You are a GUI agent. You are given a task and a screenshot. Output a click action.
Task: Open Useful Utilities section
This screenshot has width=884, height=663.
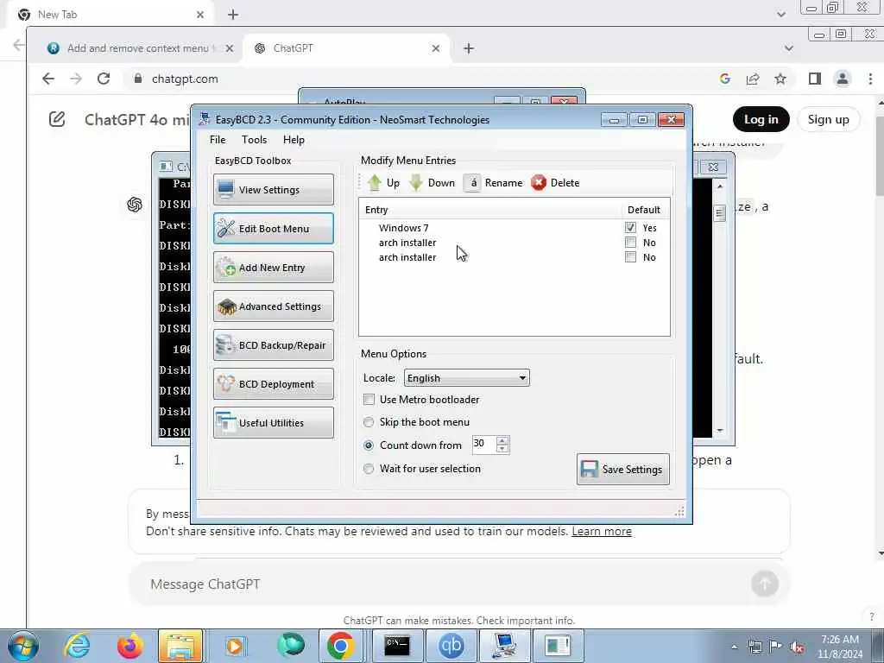[x=274, y=423]
